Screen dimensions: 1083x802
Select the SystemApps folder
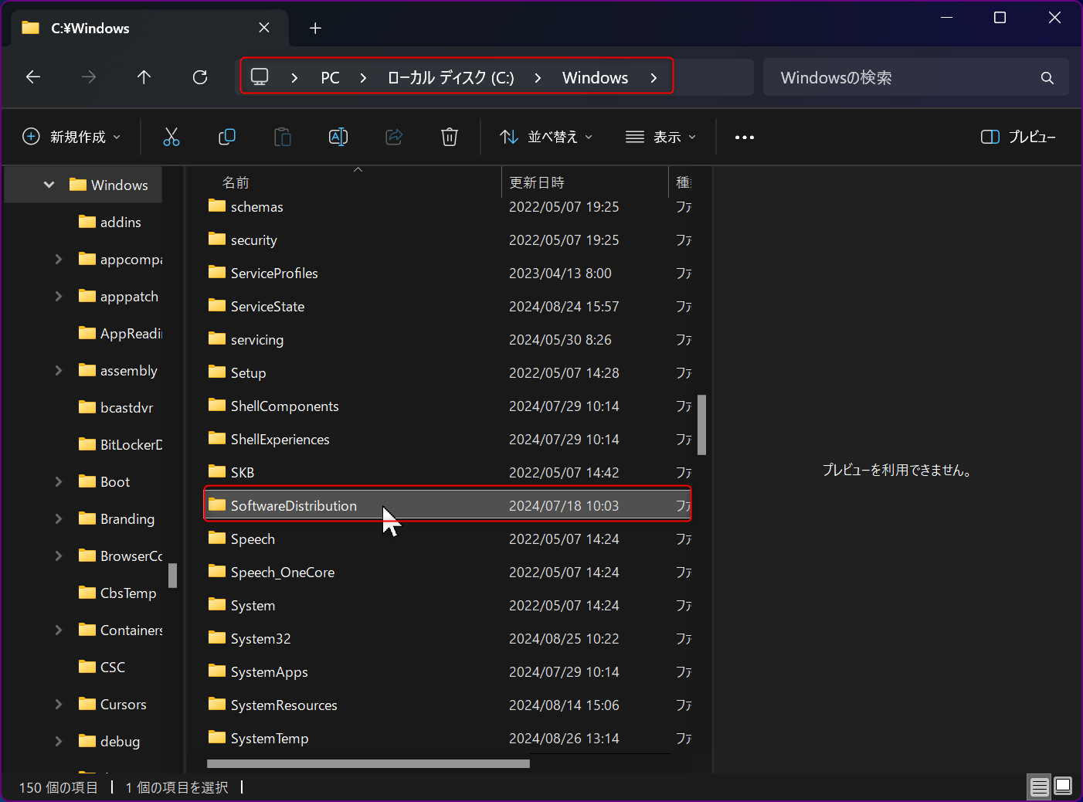[x=448, y=672]
